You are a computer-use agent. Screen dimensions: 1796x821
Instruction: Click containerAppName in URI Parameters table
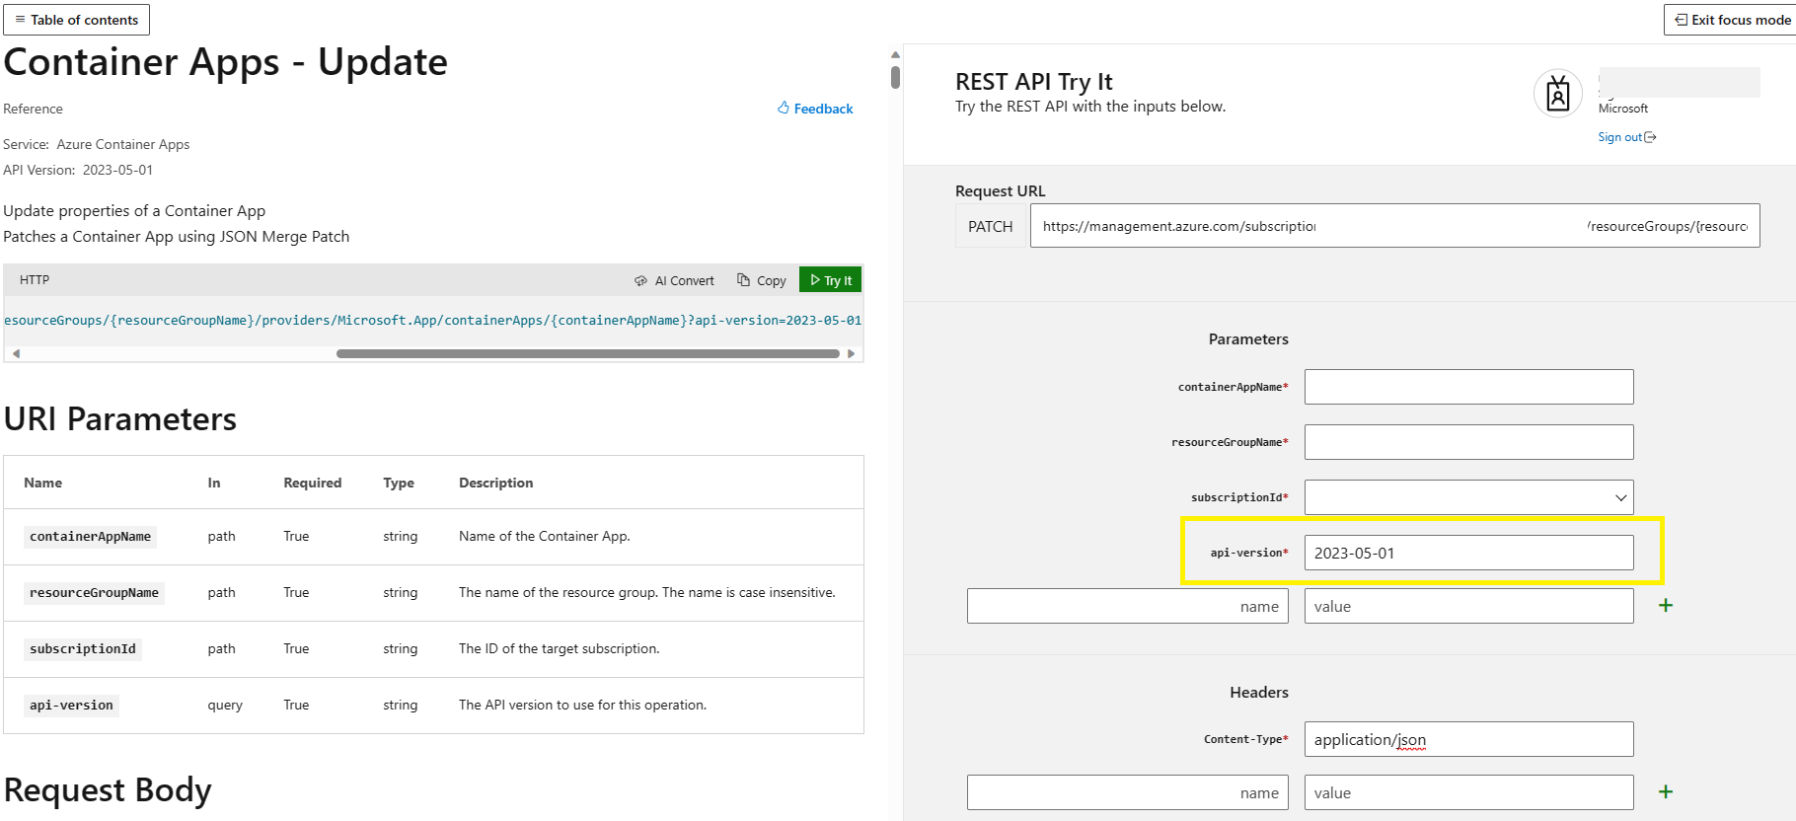click(x=90, y=537)
